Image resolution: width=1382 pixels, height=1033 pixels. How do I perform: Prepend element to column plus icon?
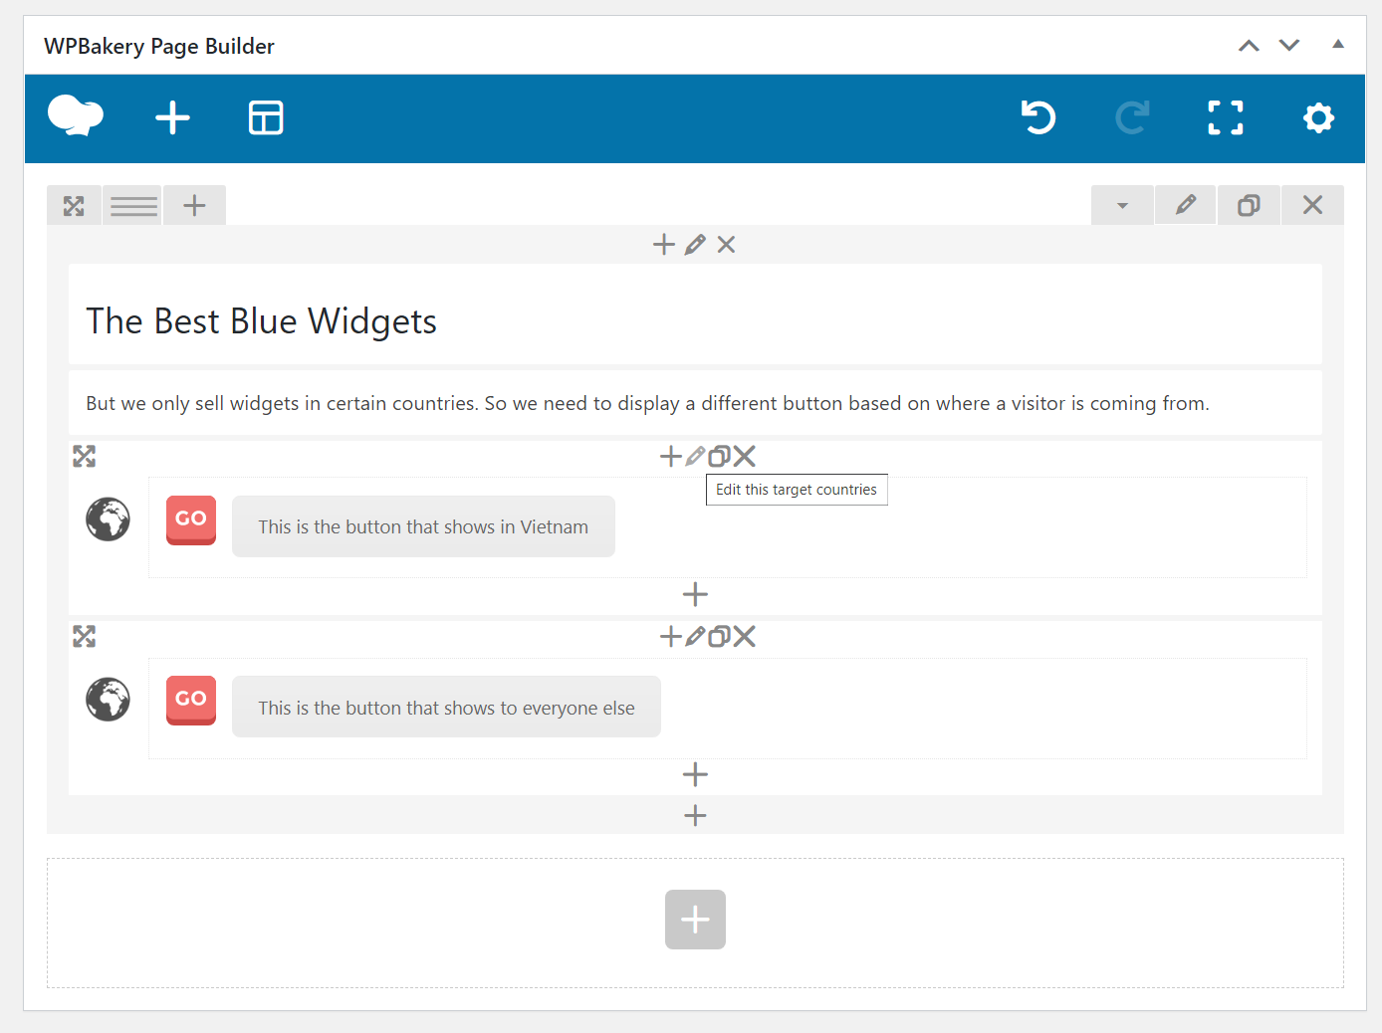(x=664, y=245)
